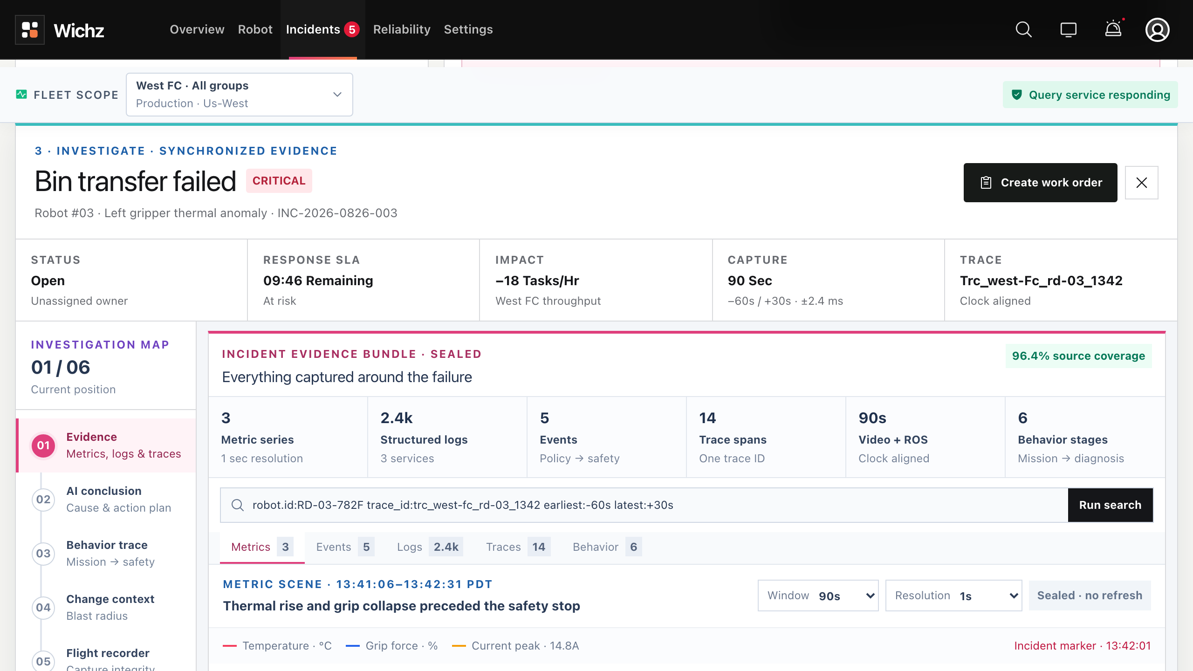Toggle the Temperature · °C legend series
1193x671 pixels.
point(277,646)
